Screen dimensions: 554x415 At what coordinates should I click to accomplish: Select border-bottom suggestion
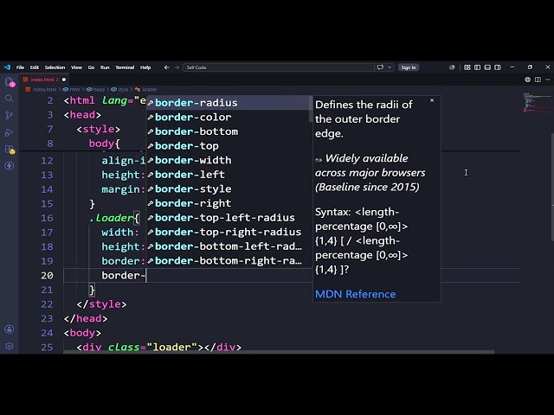[x=228, y=131]
